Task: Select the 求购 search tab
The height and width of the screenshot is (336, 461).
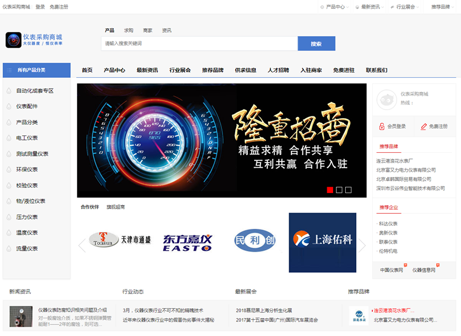Action: [129, 31]
